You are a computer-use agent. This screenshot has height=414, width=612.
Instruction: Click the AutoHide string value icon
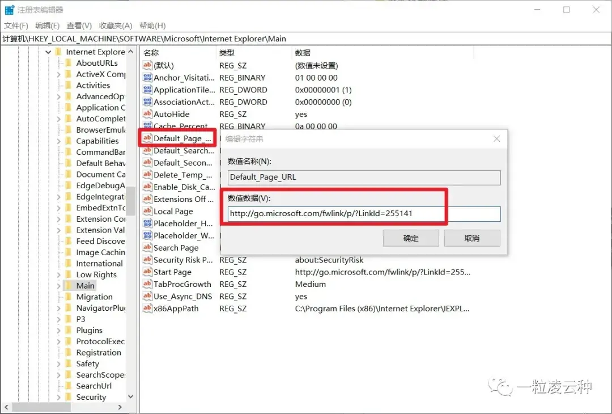[x=147, y=114]
